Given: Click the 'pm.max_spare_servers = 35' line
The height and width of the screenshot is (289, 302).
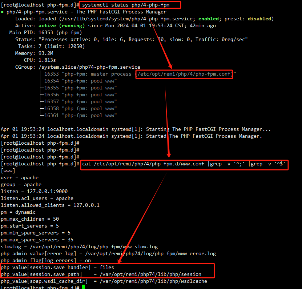Looking at the screenshot, I should pos(37,240).
